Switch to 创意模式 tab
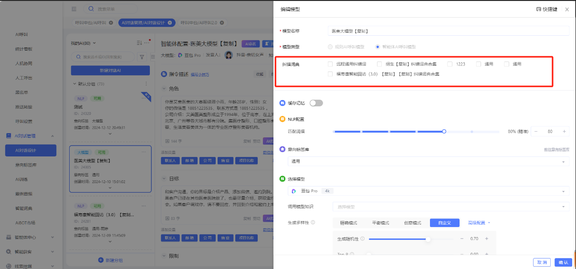The height and width of the screenshot is (269, 576). click(x=412, y=223)
